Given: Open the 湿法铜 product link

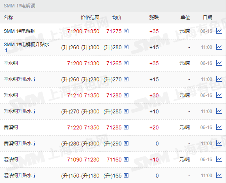Looking at the screenshot, I should click(x=11, y=160).
